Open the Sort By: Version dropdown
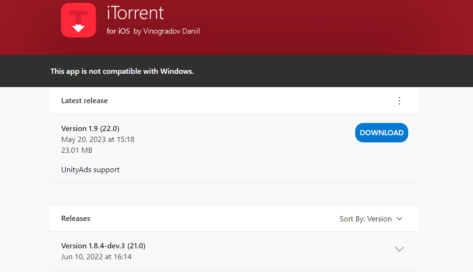 [x=371, y=219]
